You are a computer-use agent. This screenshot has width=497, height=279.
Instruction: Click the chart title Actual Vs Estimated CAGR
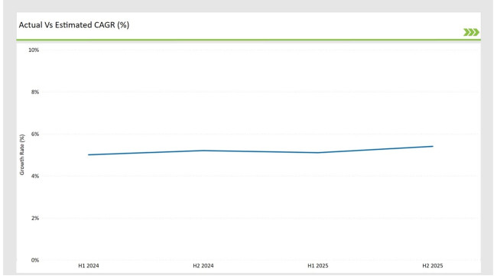click(x=74, y=25)
